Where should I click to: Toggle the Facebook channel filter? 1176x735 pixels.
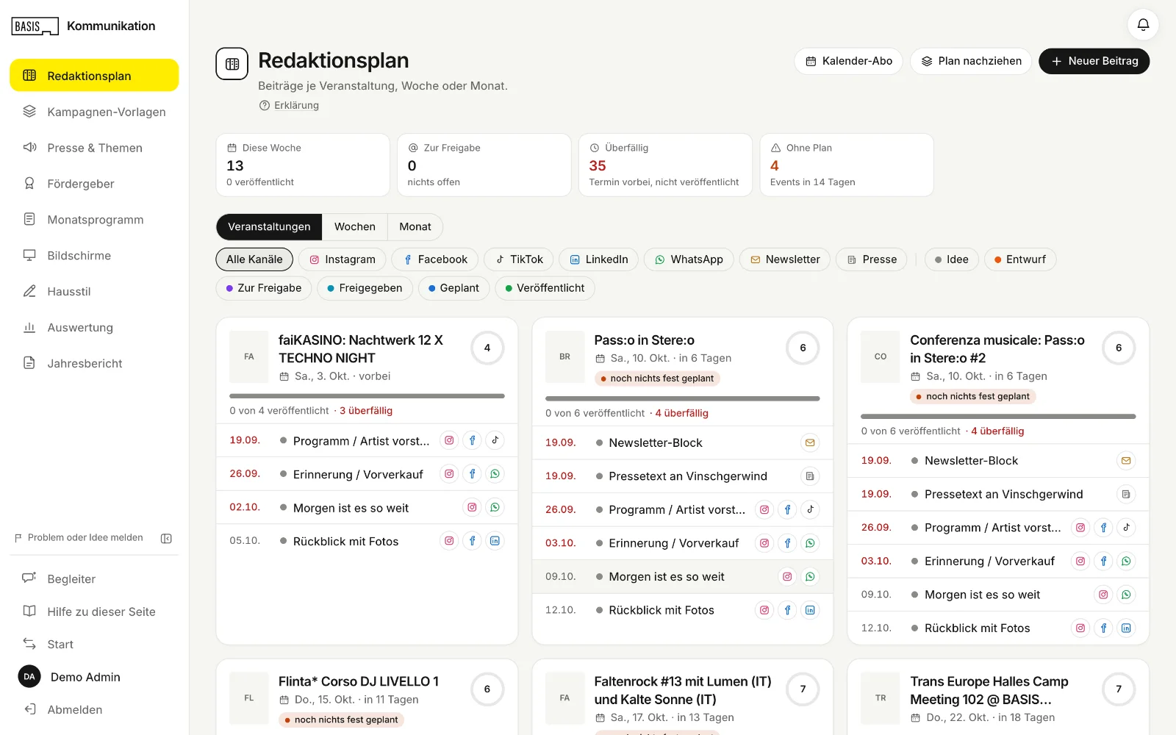tap(435, 259)
